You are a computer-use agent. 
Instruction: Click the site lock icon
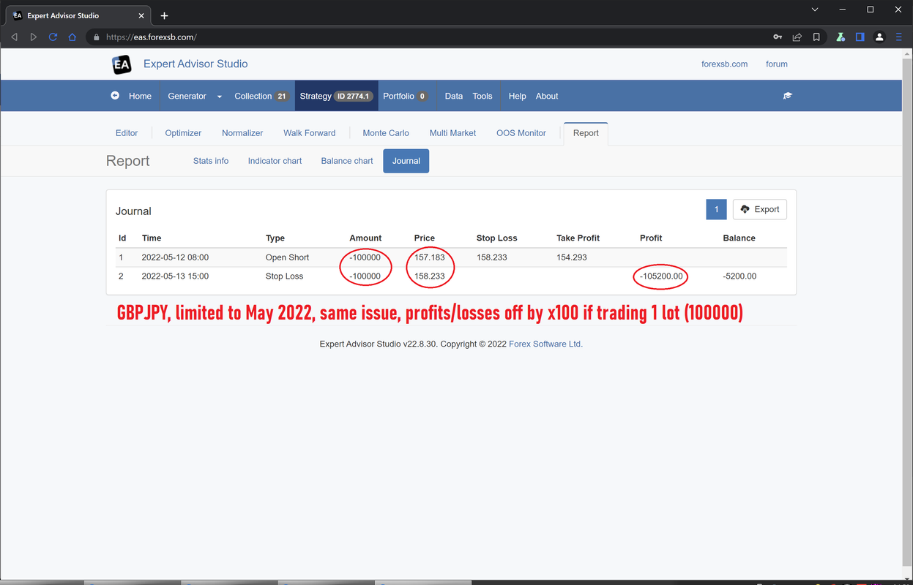pos(96,37)
